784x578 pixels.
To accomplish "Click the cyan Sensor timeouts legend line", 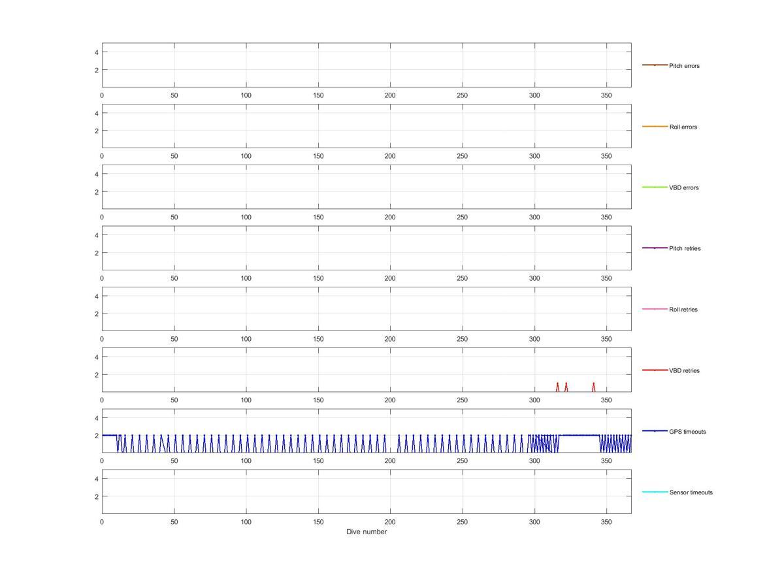I will [x=655, y=492].
